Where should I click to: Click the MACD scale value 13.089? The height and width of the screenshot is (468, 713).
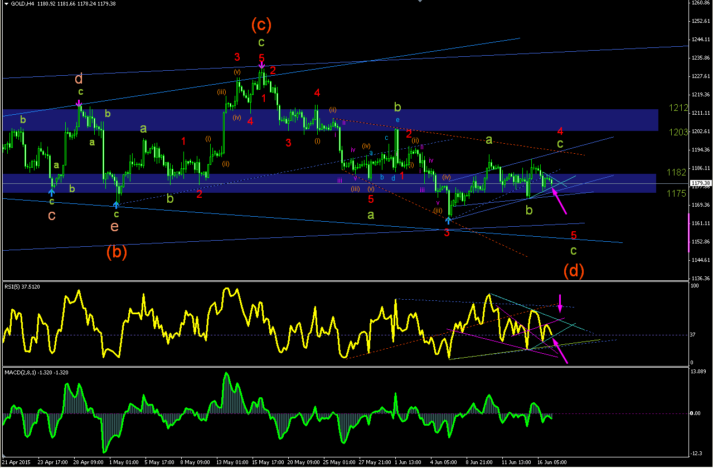point(698,372)
